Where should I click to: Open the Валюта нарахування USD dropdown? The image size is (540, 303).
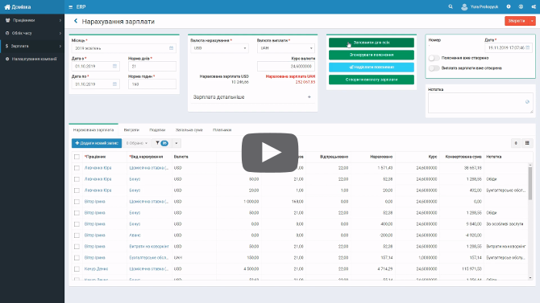click(219, 48)
